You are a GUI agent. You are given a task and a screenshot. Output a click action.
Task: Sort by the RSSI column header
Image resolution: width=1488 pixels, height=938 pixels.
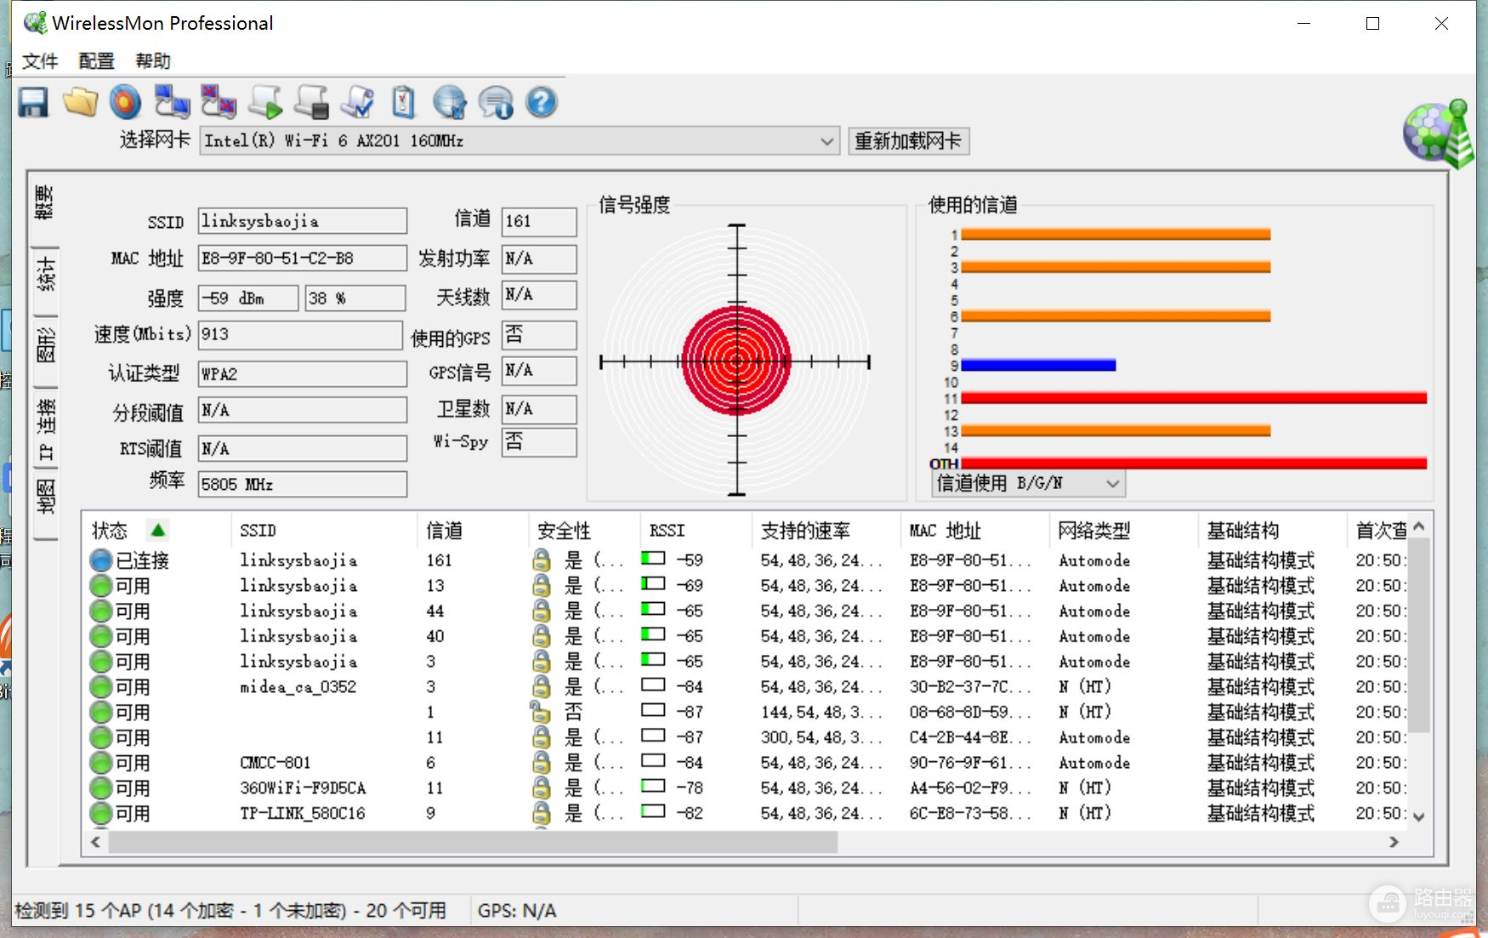(x=696, y=531)
